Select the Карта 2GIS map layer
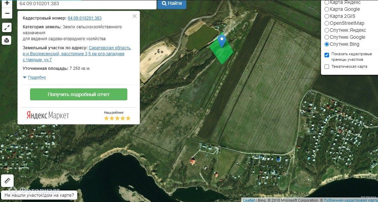Image resolution: width=378 pixels, height=202 pixels. (327, 16)
